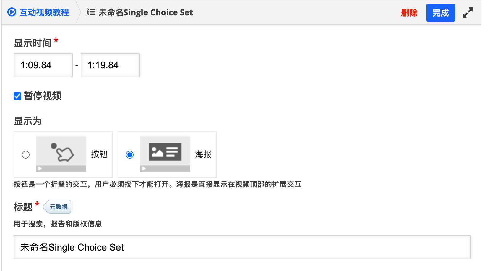Go to 互动视频教程 breadcrumb link
Image resolution: width=490 pixels, height=271 pixels.
44,12
